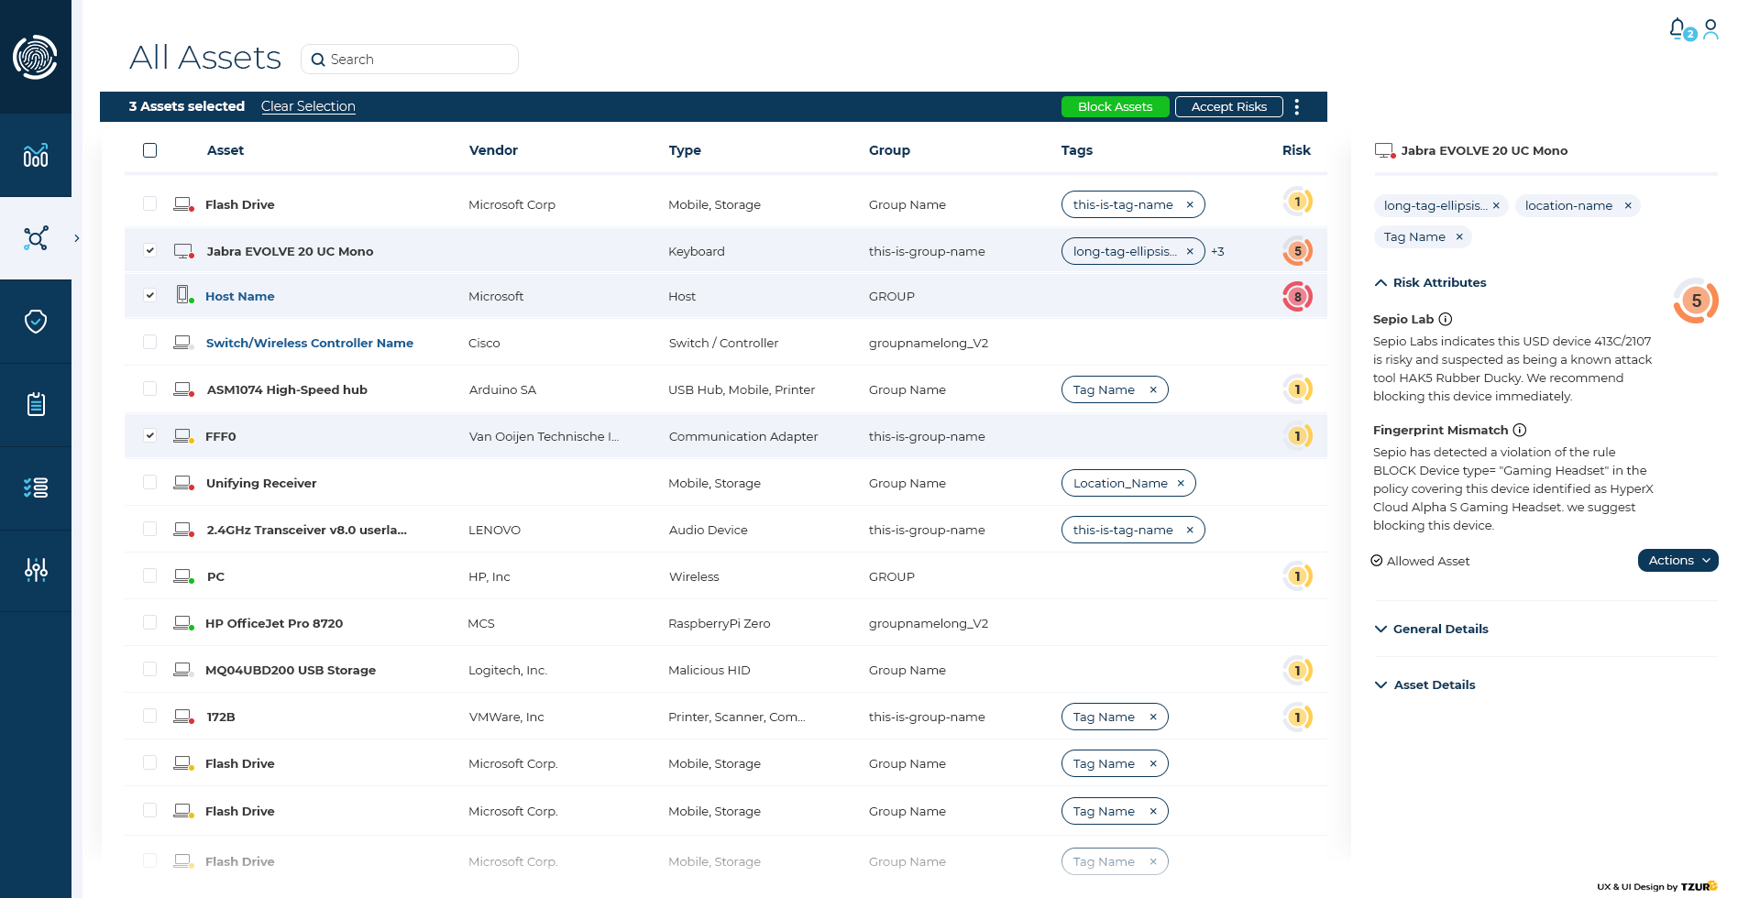Click the Clear Selection link
1760x898 pixels.
tap(308, 106)
